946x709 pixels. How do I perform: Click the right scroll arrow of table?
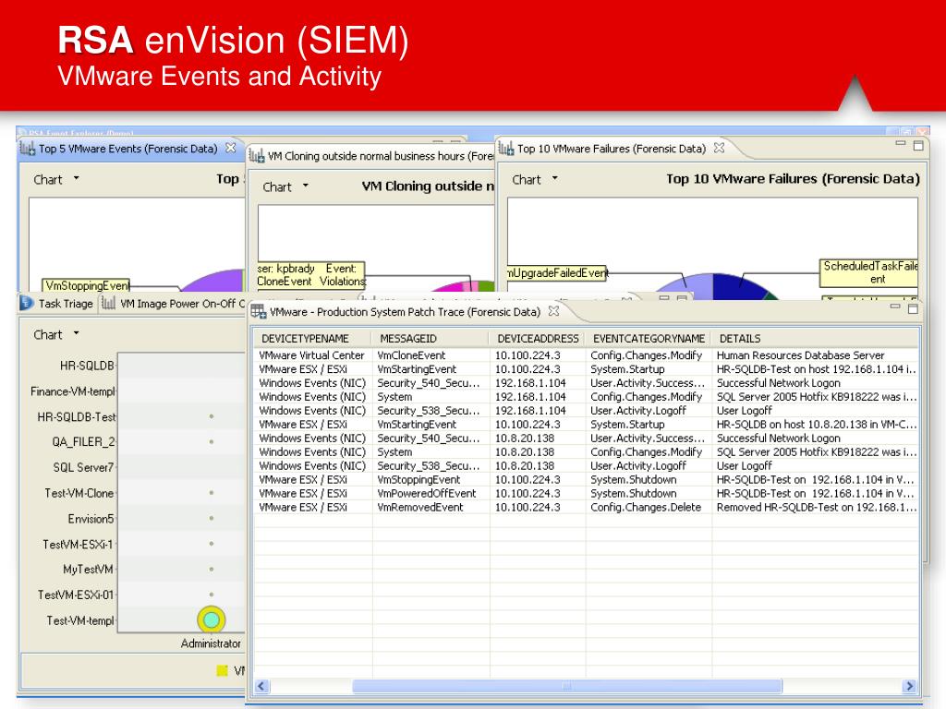tap(910, 686)
